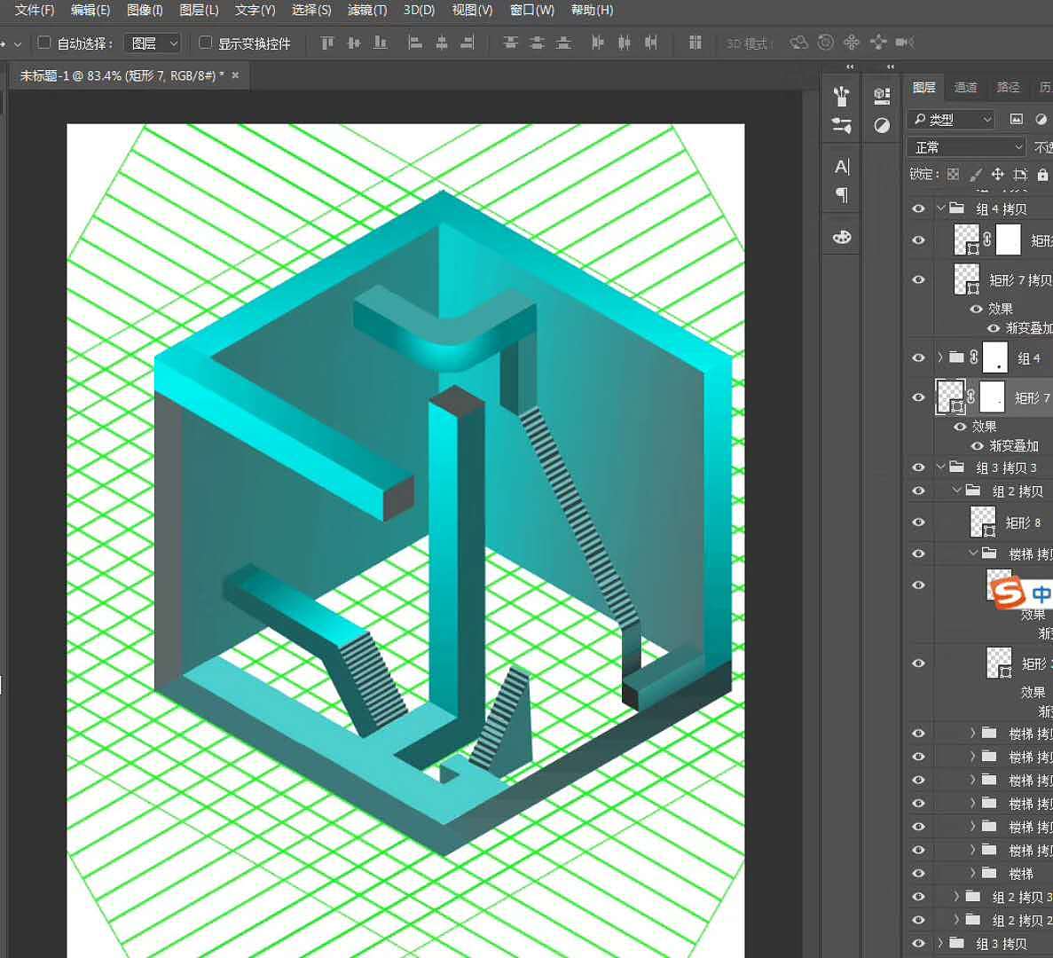
Task: Hide 渐变叠加 effect under 矩形 7
Action: [x=977, y=446]
